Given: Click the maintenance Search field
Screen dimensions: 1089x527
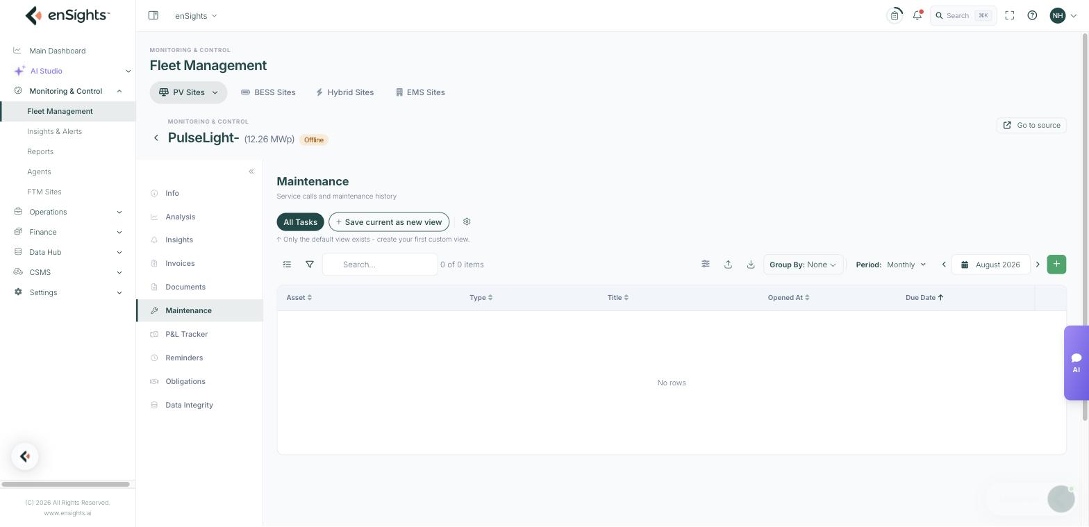Looking at the screenshot, I should tap(380, 265).
